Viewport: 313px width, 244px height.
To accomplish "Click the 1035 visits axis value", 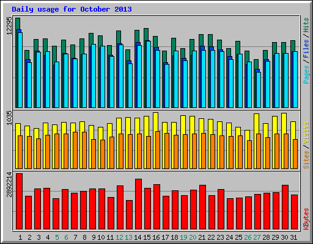I will [x=9, y=118].
